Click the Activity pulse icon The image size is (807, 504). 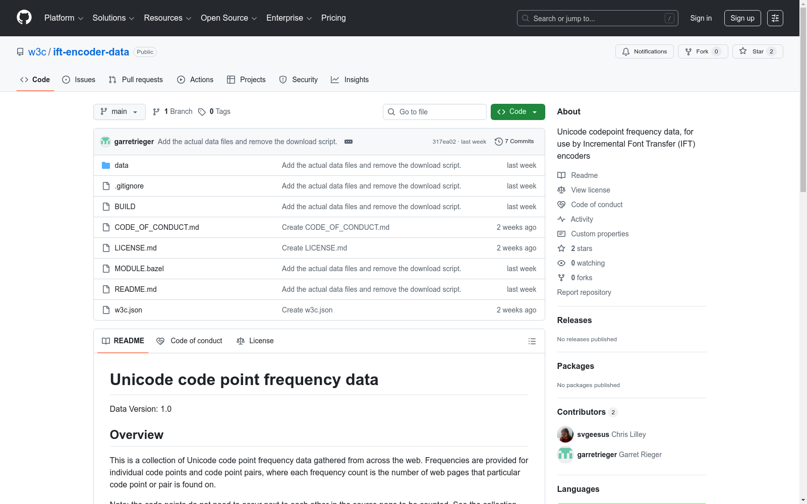coord(561,219)
